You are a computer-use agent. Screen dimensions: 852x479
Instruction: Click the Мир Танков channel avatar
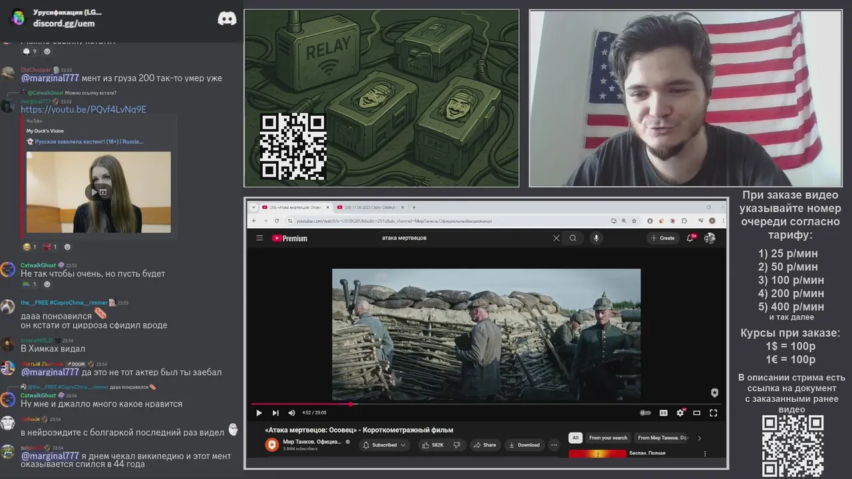272,445
